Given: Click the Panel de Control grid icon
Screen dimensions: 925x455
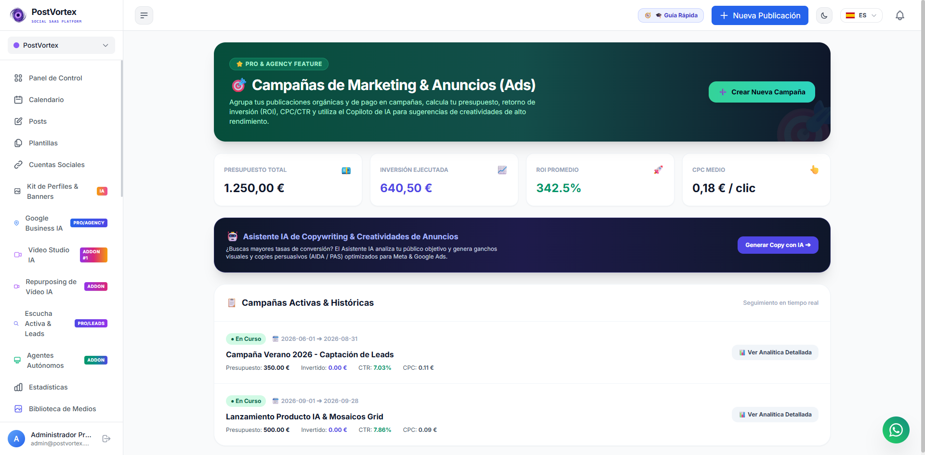Looking at the screenshot, I should [x=18, y=78].
